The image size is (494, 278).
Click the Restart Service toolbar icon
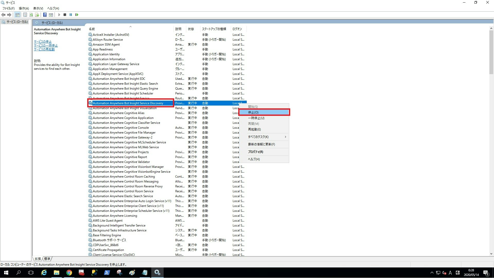tap(77, 15)
